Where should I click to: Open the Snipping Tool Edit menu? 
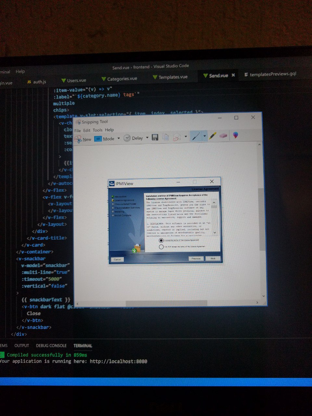coord(87,130)
